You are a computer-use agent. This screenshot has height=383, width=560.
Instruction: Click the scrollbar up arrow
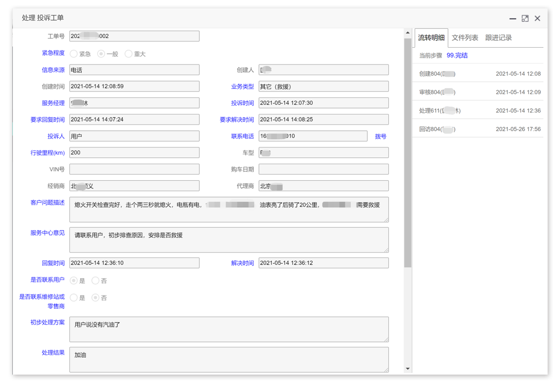pyautogui.click(x=408, y=33)
